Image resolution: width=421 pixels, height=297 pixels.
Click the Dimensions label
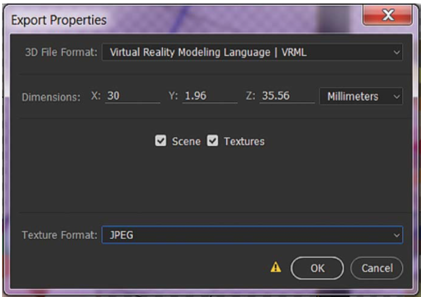click(x=51, y=97)
